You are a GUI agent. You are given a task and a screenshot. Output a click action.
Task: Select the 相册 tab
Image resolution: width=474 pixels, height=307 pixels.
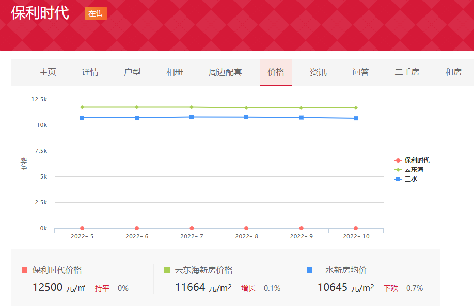(x=175, y=72)
